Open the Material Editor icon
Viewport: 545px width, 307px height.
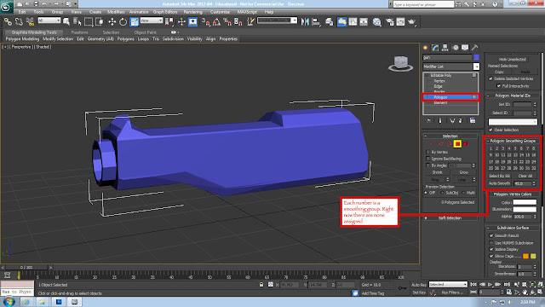click(377, 22)
